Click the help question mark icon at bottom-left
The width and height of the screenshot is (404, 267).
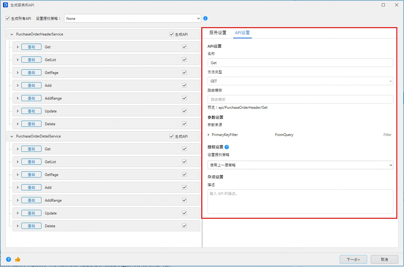[x=9, y=259]
